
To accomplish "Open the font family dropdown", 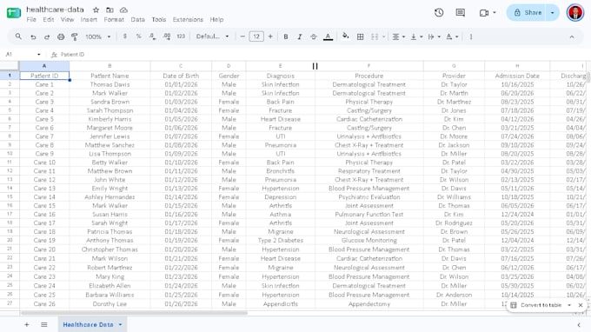I will point(213,37).
